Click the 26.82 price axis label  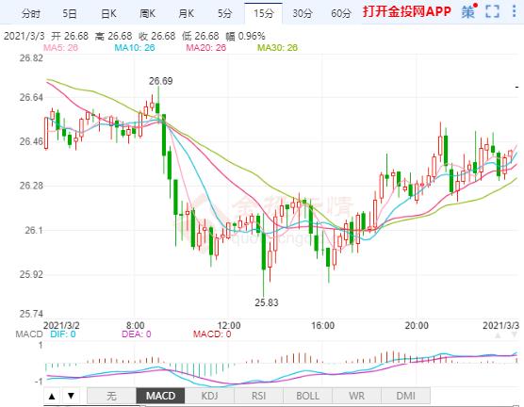coord(31,58)
